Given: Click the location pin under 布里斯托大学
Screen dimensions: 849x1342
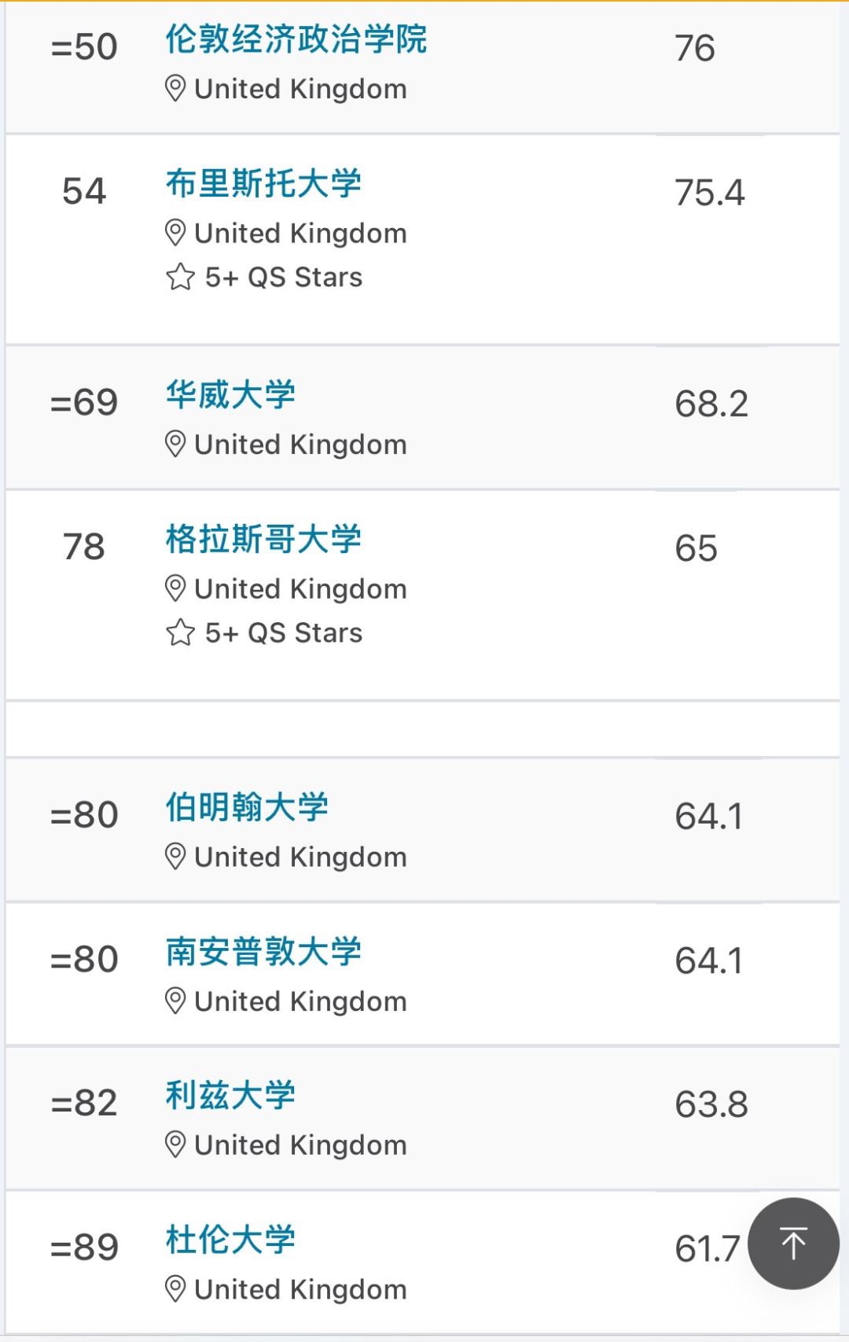Looking at the screenshot, I should click(175, 233).
